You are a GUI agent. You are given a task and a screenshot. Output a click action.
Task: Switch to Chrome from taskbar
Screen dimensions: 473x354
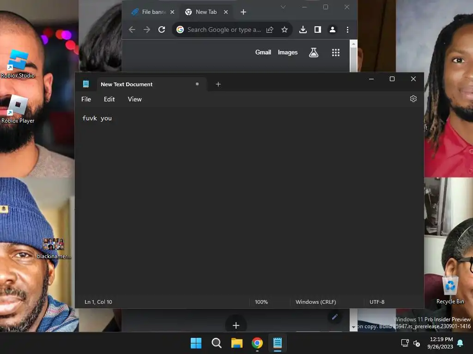pos(257,343)
